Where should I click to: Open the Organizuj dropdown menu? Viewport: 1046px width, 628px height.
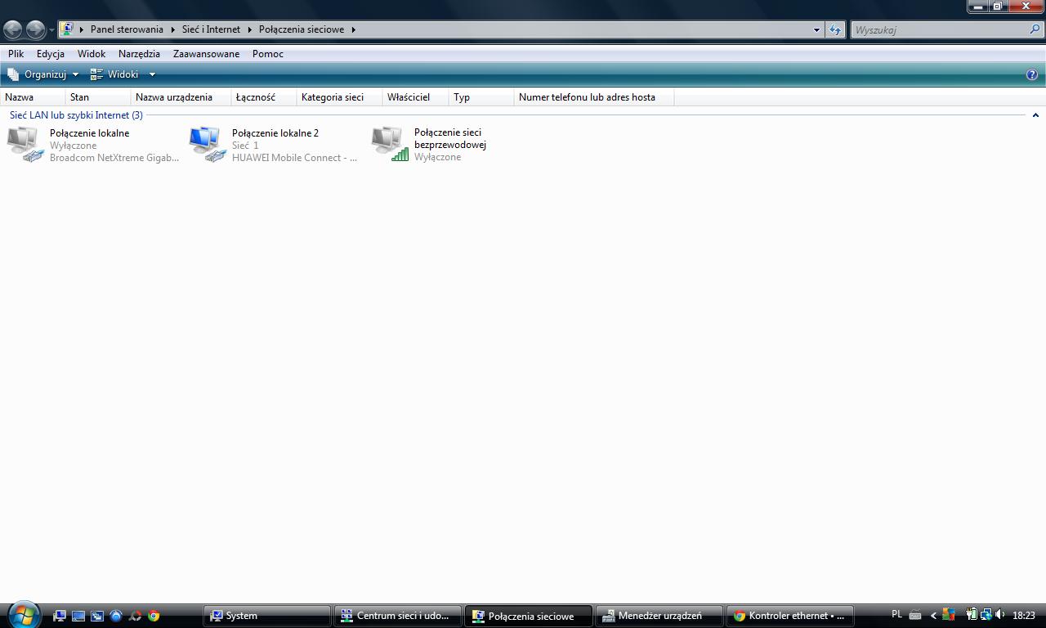44,74
